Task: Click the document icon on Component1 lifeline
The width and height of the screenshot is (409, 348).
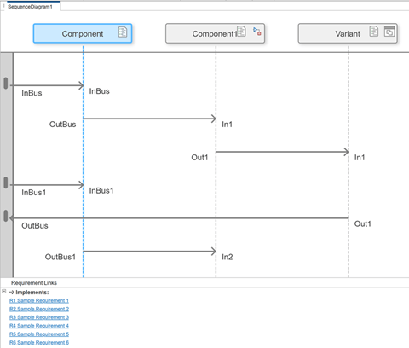Action: (241, 32)
